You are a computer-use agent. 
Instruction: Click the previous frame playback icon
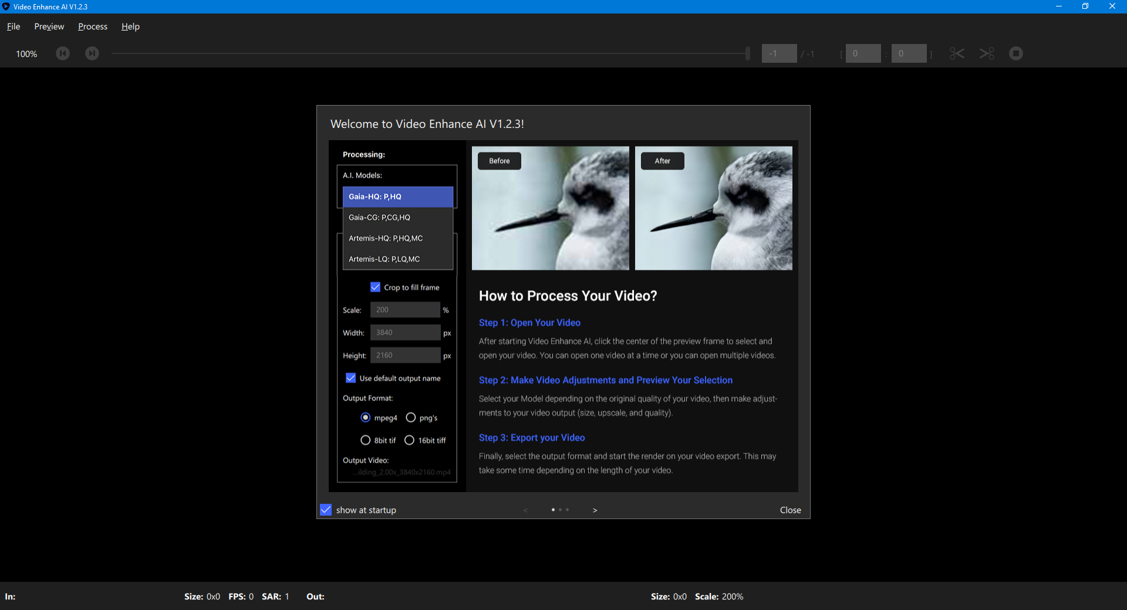pos(63,53)
